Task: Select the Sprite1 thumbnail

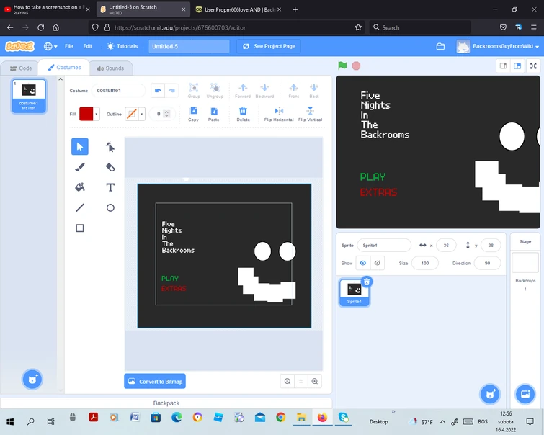Action: [355, 292]
